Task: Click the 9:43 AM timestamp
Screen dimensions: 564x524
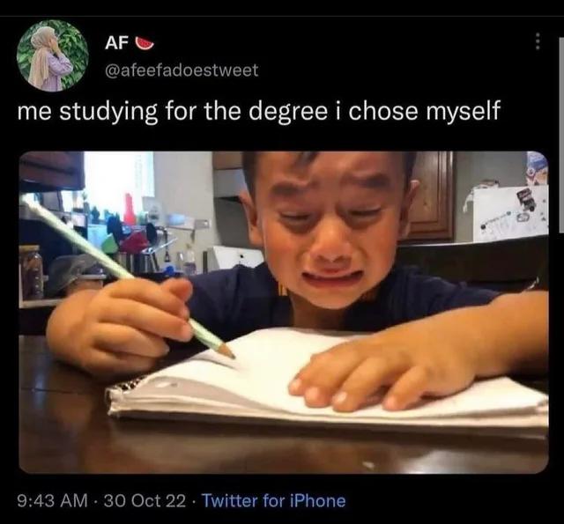Action: coord(53,500)
